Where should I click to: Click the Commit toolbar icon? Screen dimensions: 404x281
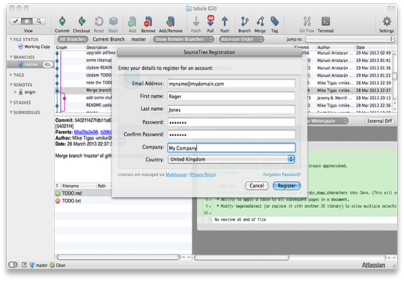click(x=62, y=22)
